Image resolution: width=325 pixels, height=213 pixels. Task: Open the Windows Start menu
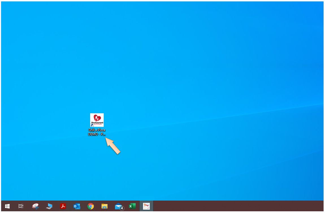7,206
